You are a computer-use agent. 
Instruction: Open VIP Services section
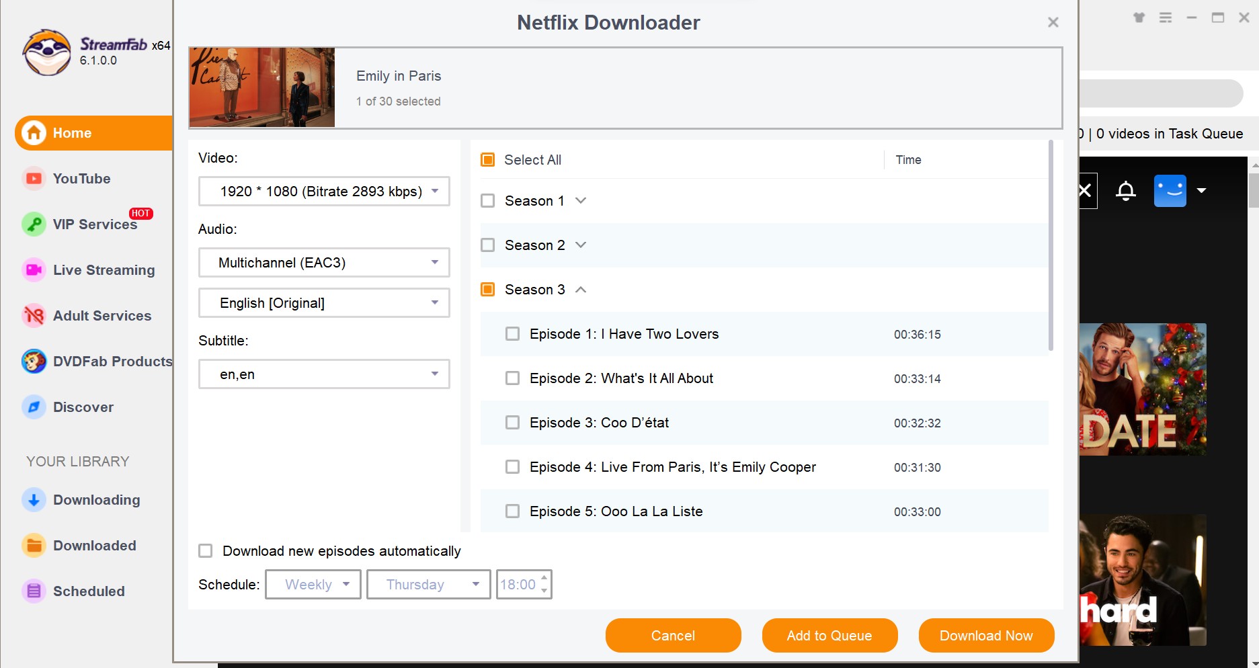tap(95, 224)
